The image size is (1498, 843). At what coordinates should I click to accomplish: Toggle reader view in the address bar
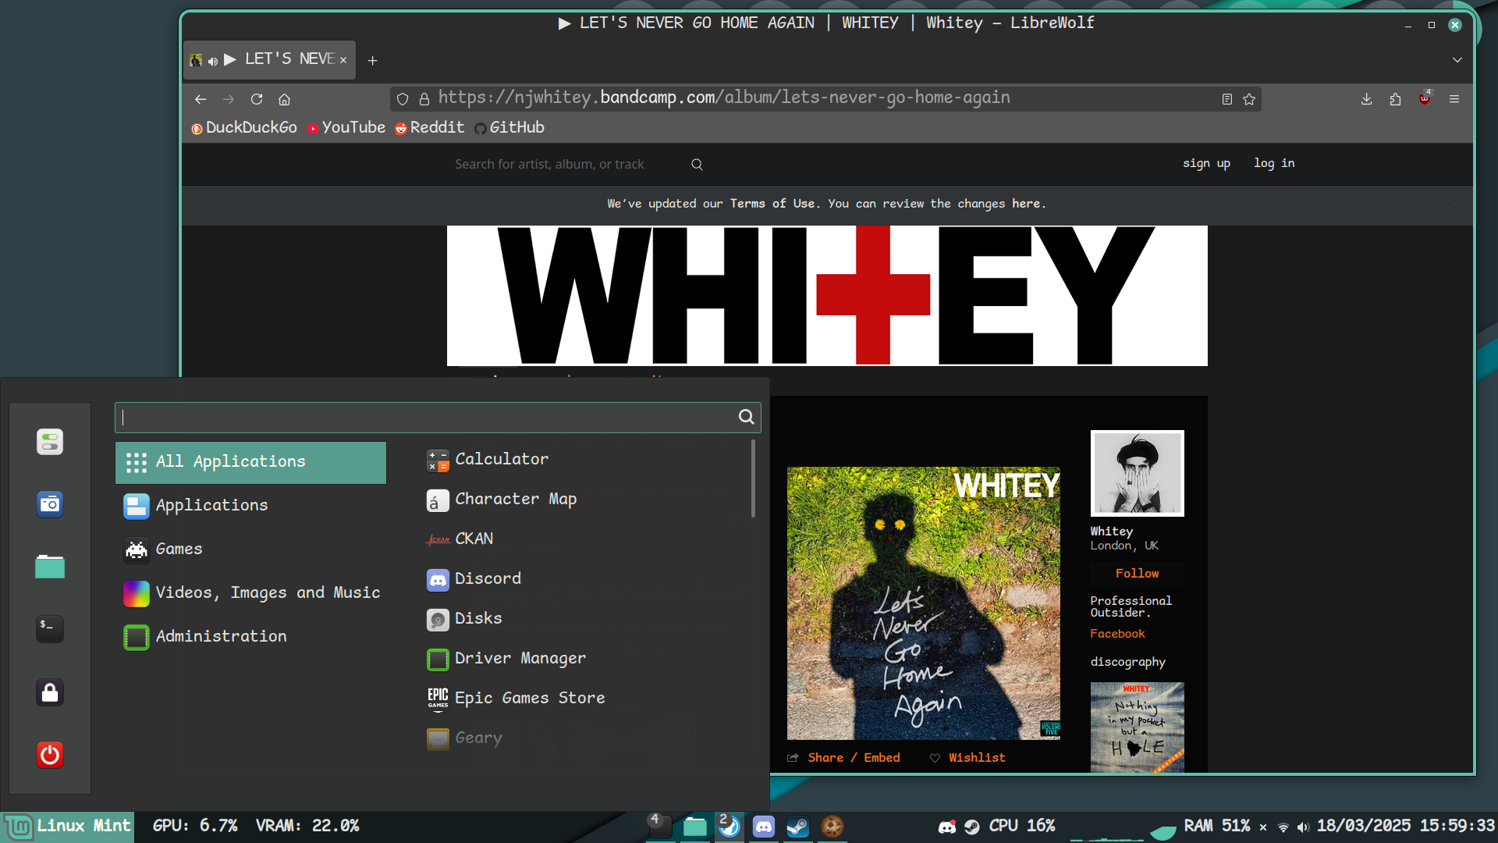tap(1226, 99)
